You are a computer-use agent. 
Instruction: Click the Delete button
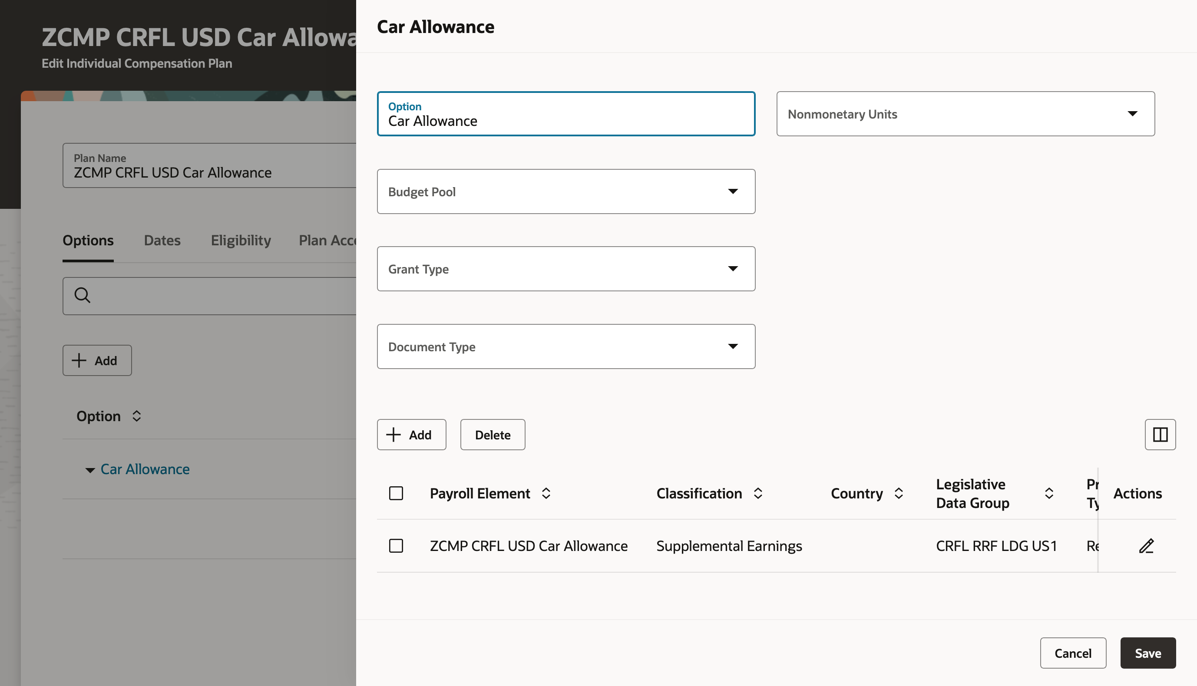coord(493,435)
